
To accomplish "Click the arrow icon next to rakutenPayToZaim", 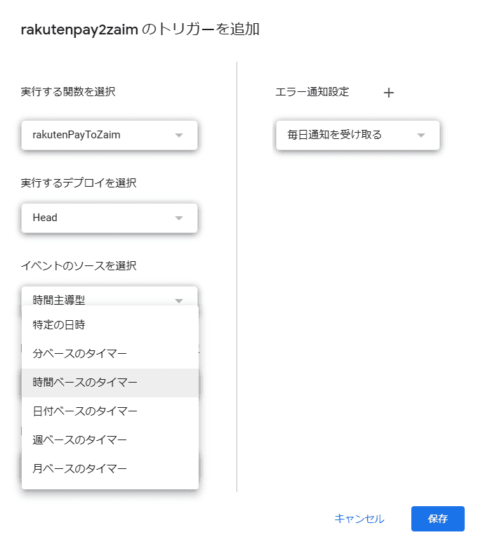I will click(x=179, y=135).
